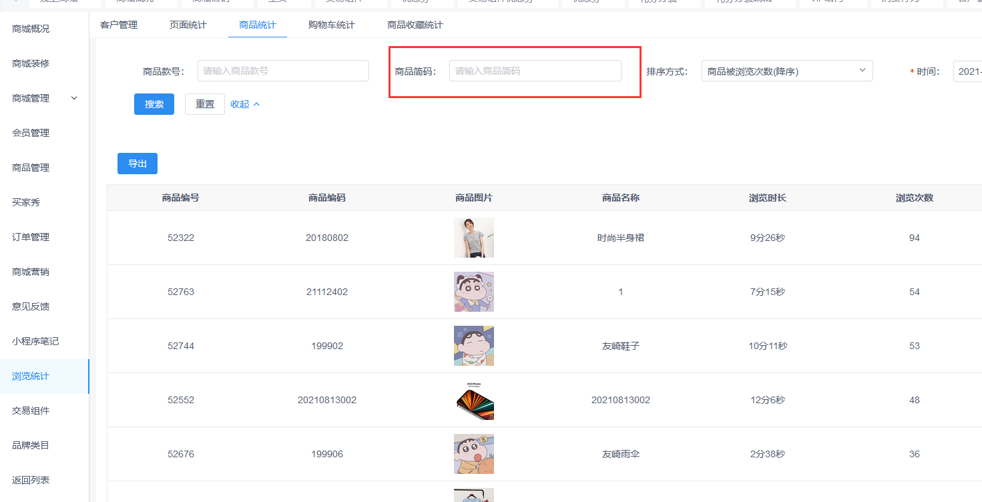Click the 重置 button

[205, 104]
